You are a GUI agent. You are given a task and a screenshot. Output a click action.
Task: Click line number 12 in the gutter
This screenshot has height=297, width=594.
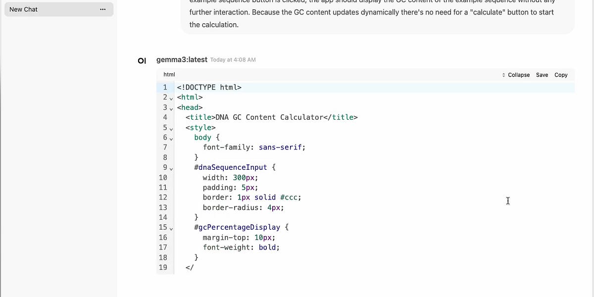(163, 197)
